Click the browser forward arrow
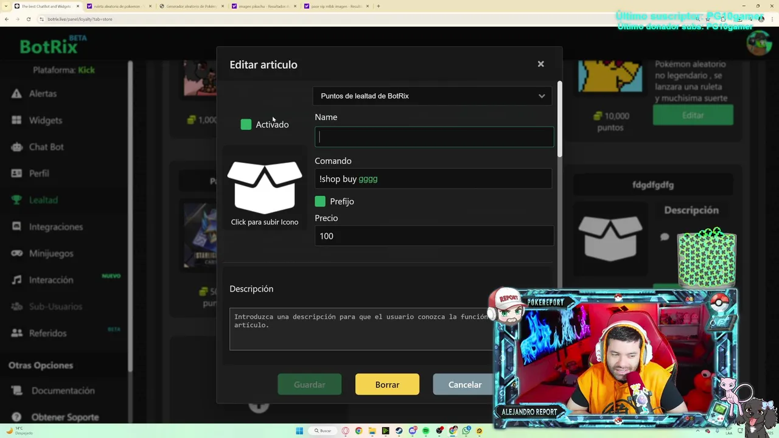This screenshot has height=438, width=779. point(17,19)
